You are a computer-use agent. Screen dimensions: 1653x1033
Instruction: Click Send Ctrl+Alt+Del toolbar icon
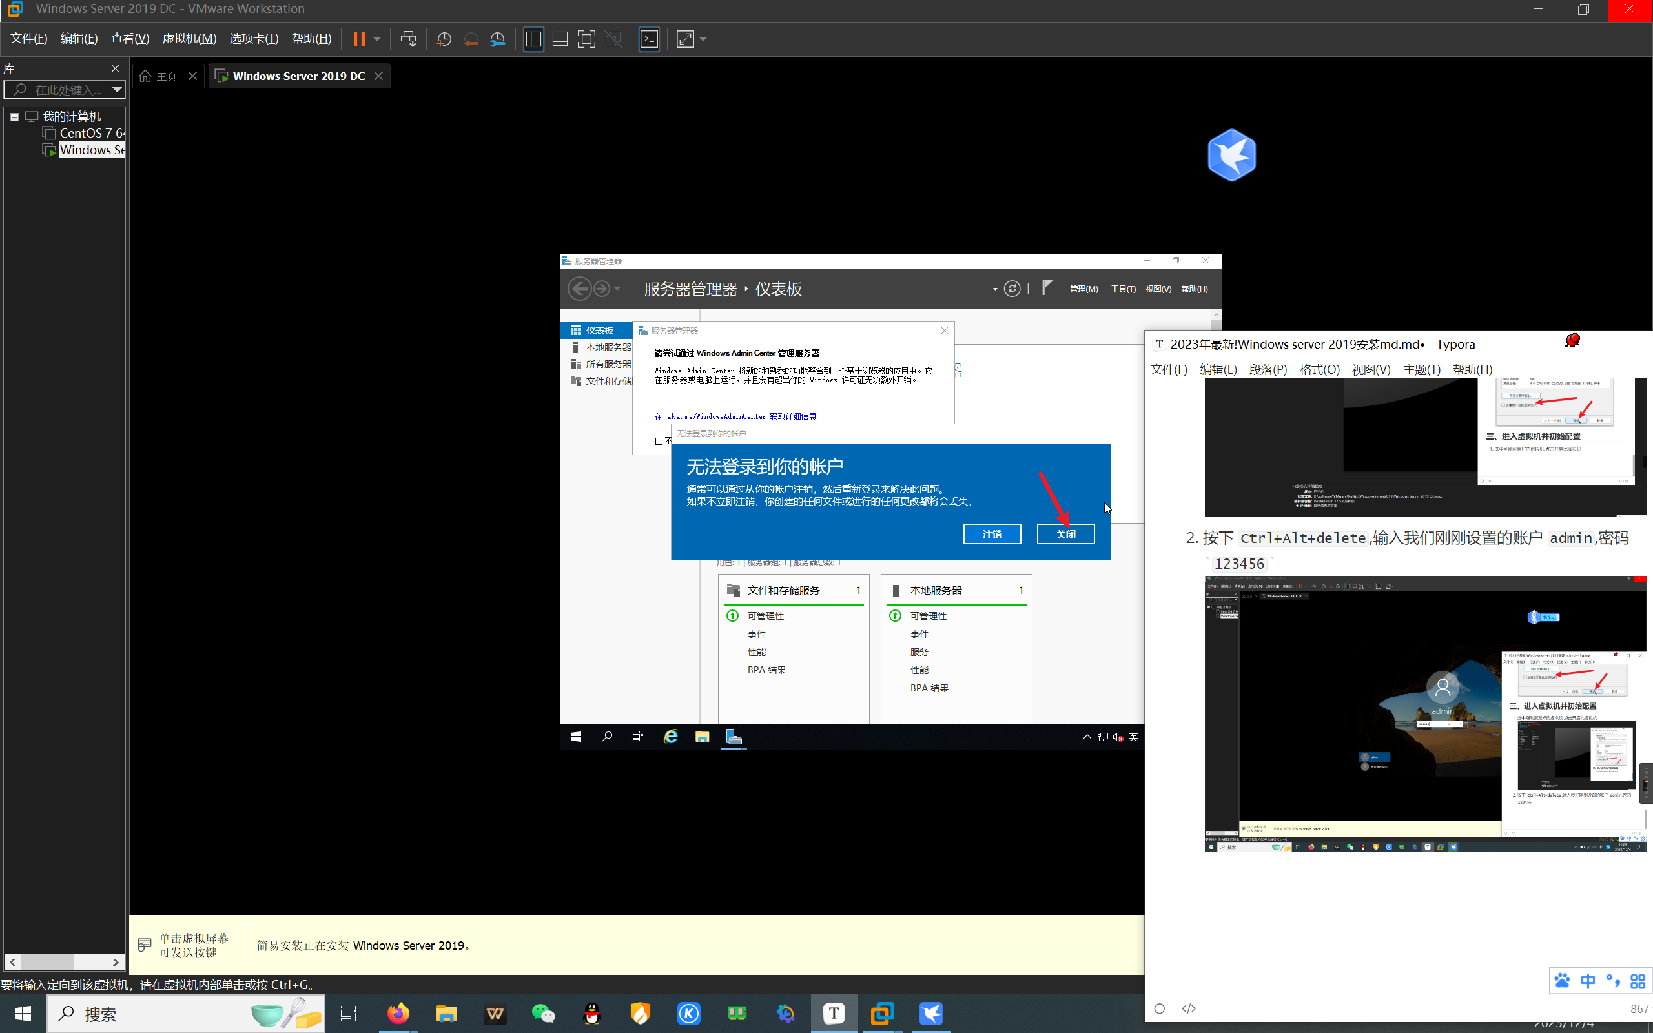coord(408,39)
